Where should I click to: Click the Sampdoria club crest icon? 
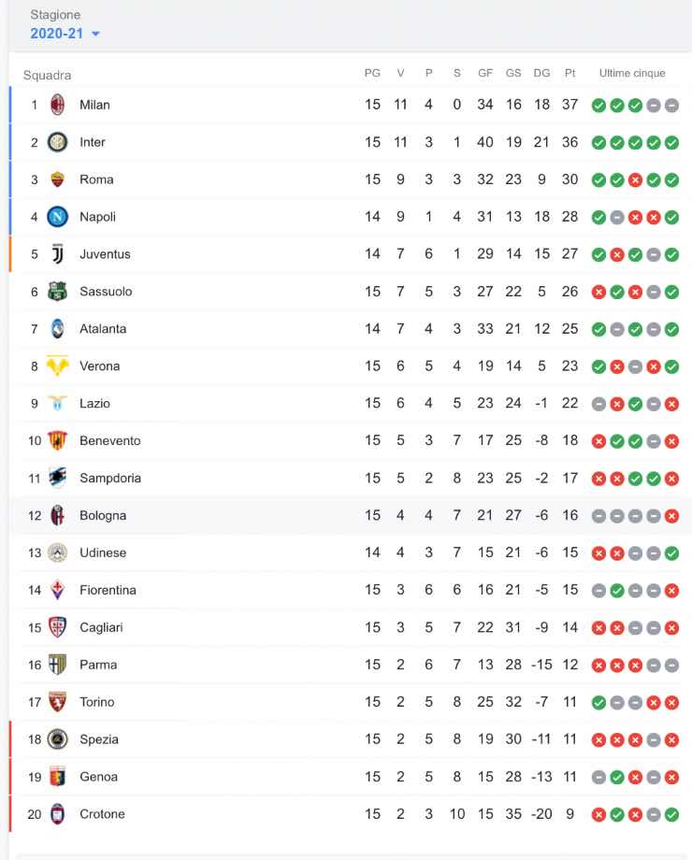(x=58, y=478)
